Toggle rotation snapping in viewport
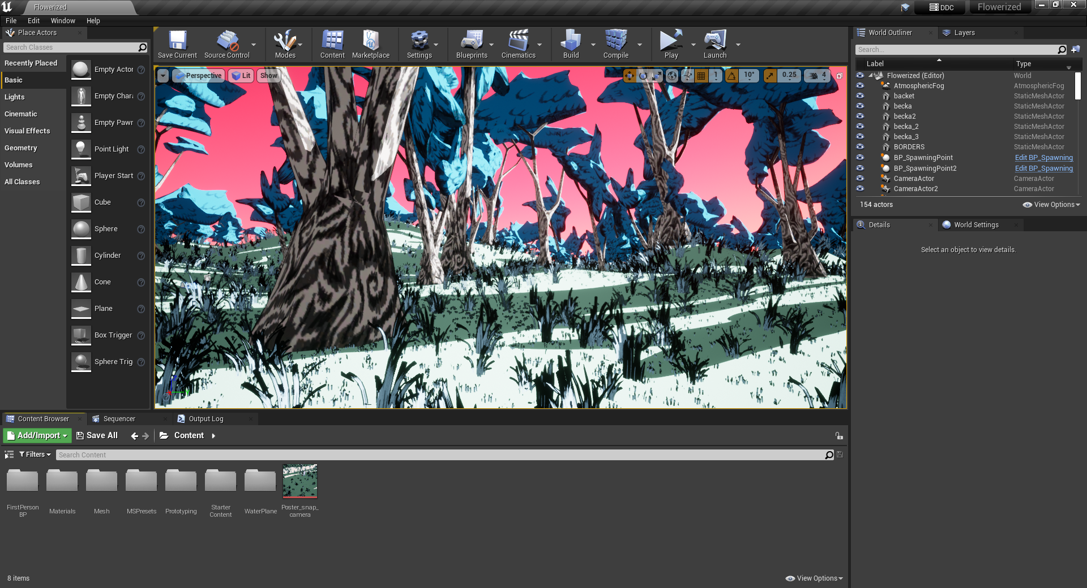Viewport: 1087px width, 588px height. pos(732,76)
